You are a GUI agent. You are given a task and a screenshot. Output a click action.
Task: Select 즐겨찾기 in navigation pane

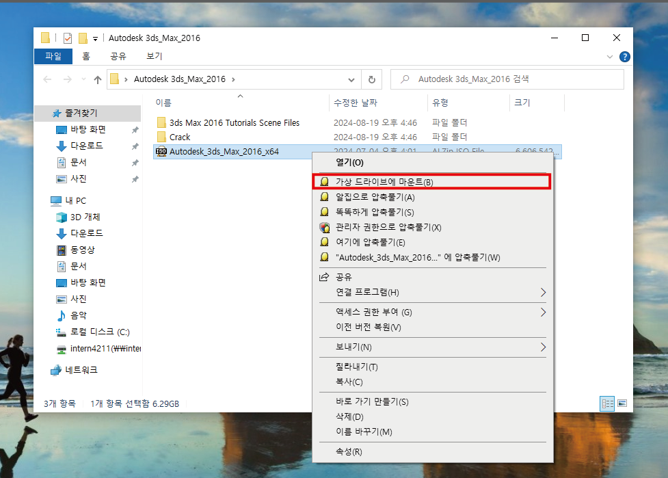tap(88, 114)
